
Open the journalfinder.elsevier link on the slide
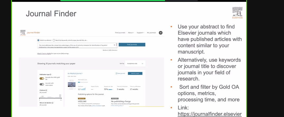click(x=210, y=114)
